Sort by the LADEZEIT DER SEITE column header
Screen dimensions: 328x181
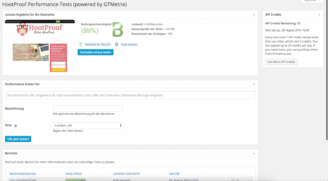click(127, 174)
